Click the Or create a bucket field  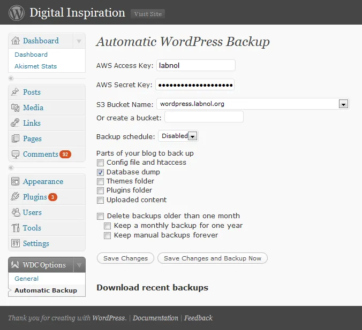click(x=204, y=117)
